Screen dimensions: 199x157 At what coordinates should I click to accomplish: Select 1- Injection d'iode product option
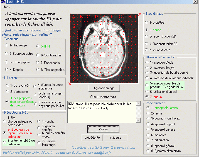147,63
